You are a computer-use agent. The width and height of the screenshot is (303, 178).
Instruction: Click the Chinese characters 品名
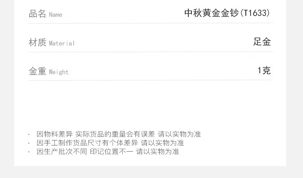coord(37,14)
